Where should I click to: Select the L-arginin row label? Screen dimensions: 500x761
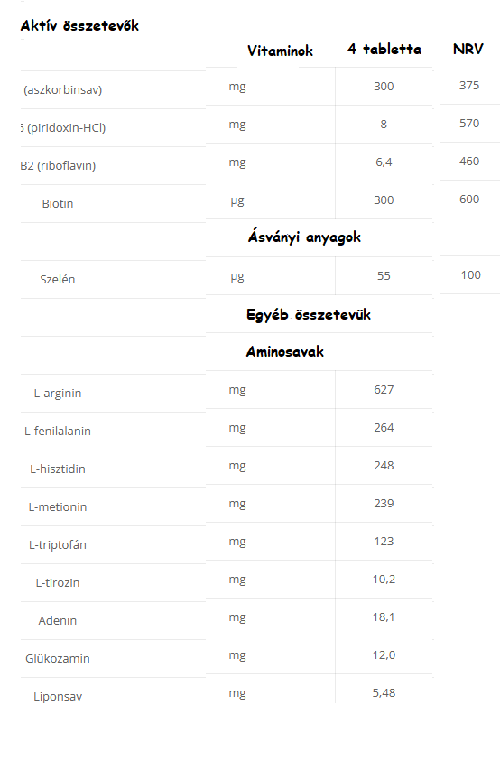58,393
